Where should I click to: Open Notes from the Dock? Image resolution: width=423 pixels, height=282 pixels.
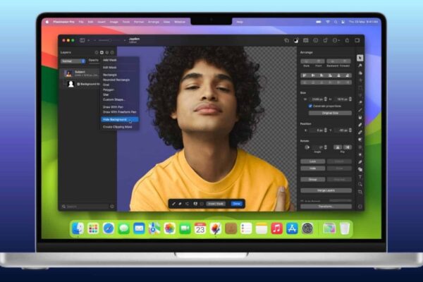pos(262,228)
